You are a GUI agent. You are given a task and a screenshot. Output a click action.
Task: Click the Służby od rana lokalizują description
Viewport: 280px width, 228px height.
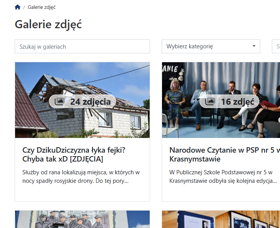pyautogui.click(x=81, y=177)
